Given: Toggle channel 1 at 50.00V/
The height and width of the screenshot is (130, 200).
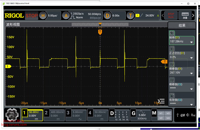Looking at the screenshot, I should coord(32,114).
